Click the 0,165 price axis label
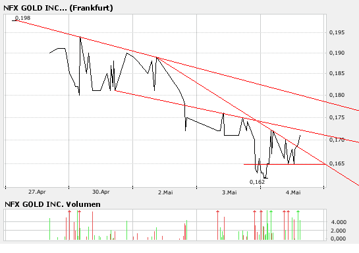 click(x=337, y=163)
